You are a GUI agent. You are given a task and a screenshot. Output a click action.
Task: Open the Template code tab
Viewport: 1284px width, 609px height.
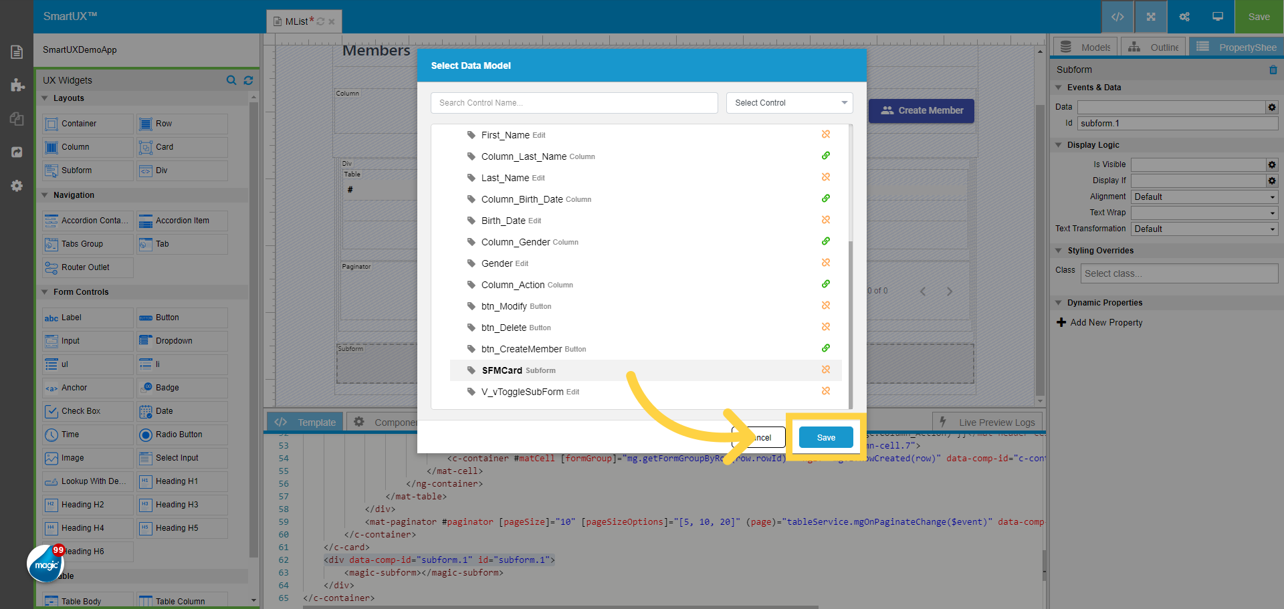pyautogui.click(x=305, y=422)
